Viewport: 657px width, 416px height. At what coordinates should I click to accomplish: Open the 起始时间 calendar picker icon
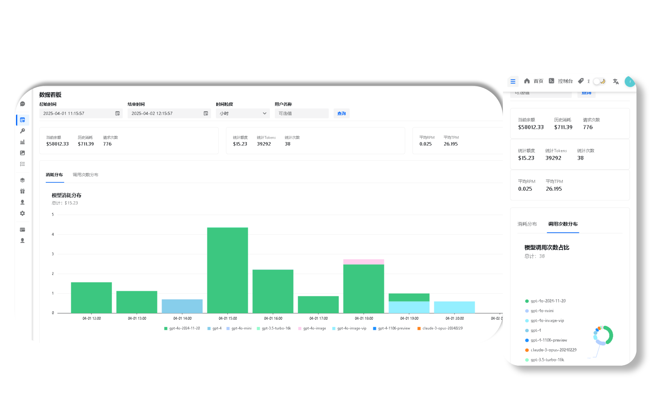(x=117, y=113)
